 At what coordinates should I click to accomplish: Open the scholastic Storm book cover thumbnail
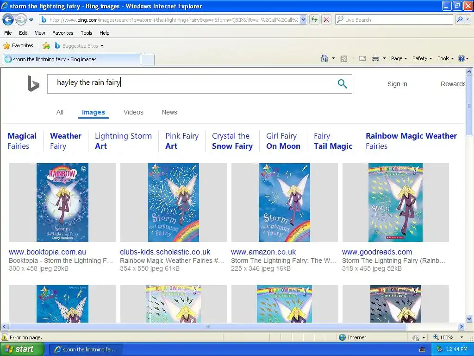(173, 203)
